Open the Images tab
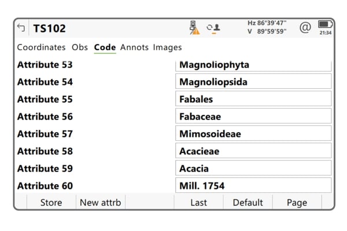The image size is (347, 231). point(167,47)
